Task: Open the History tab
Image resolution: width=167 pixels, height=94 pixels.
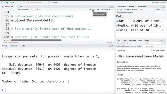Action: (x=131, y=7)
